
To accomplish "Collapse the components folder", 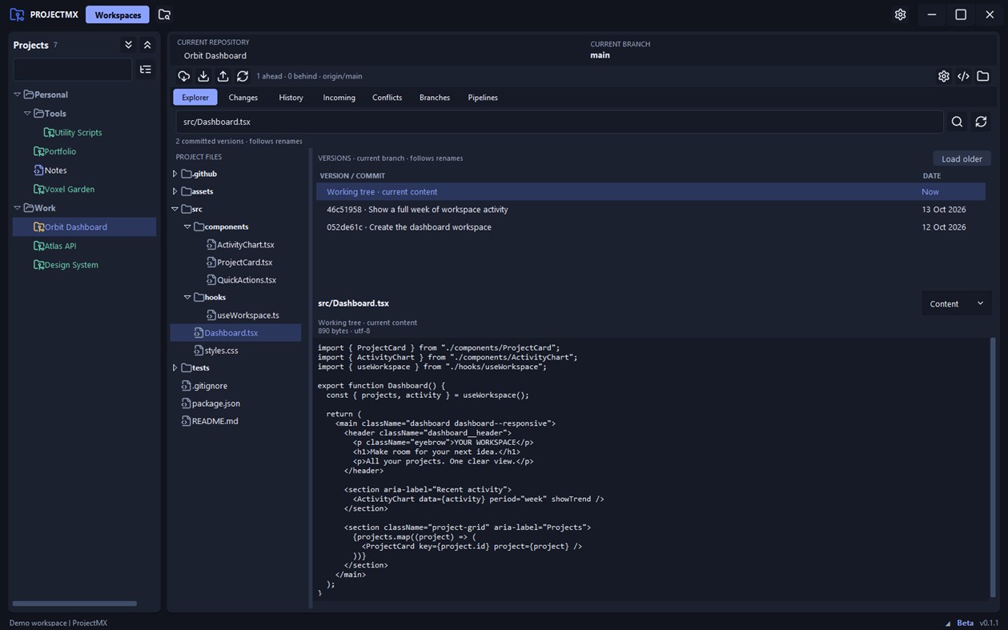I will point(187,227).
